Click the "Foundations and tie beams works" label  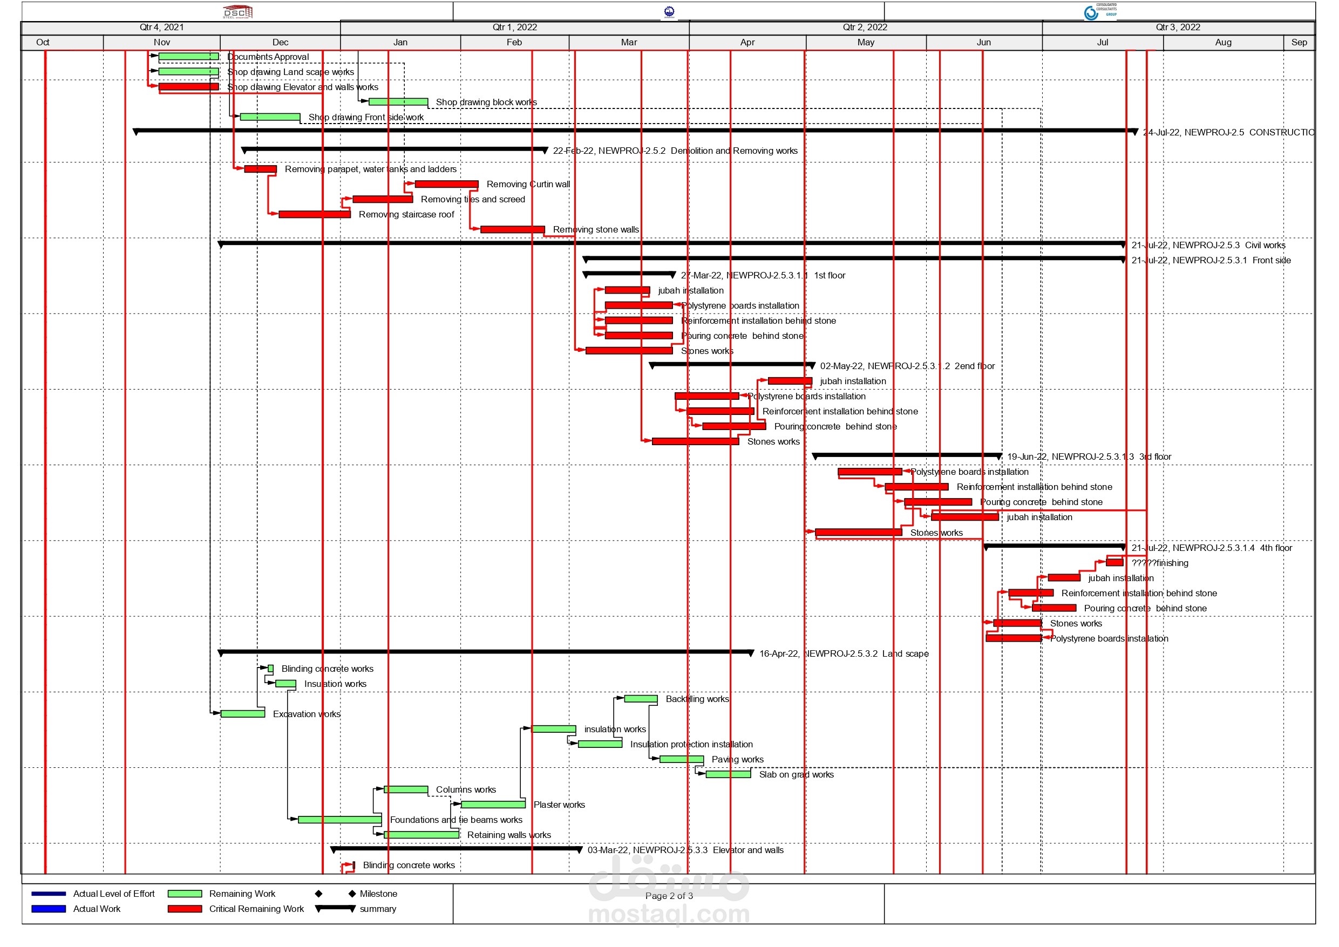(456, 820)
